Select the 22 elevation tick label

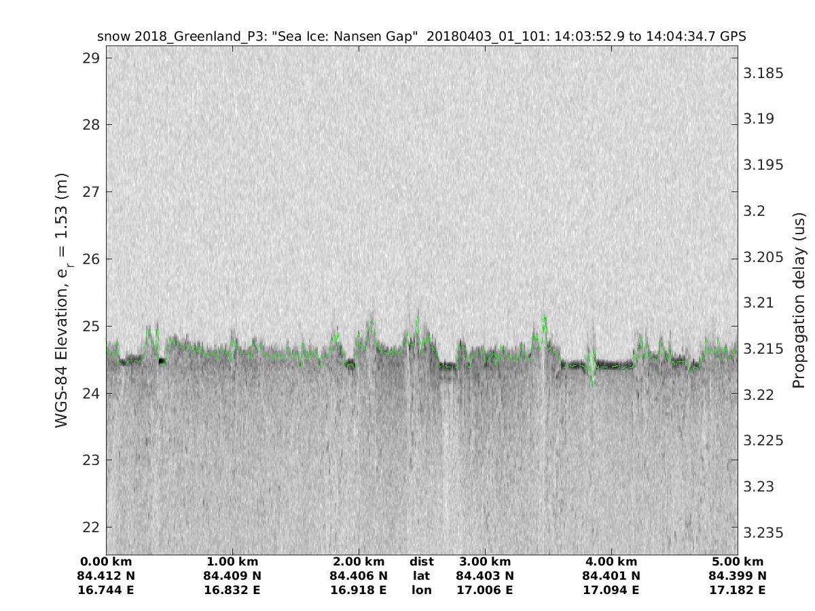point(89,527)
